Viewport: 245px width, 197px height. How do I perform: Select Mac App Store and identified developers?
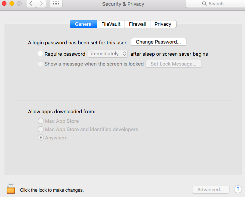tap(41, 129)
